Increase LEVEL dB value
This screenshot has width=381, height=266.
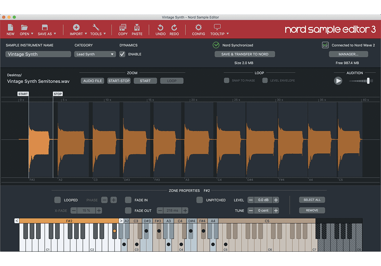click(276, 200)
